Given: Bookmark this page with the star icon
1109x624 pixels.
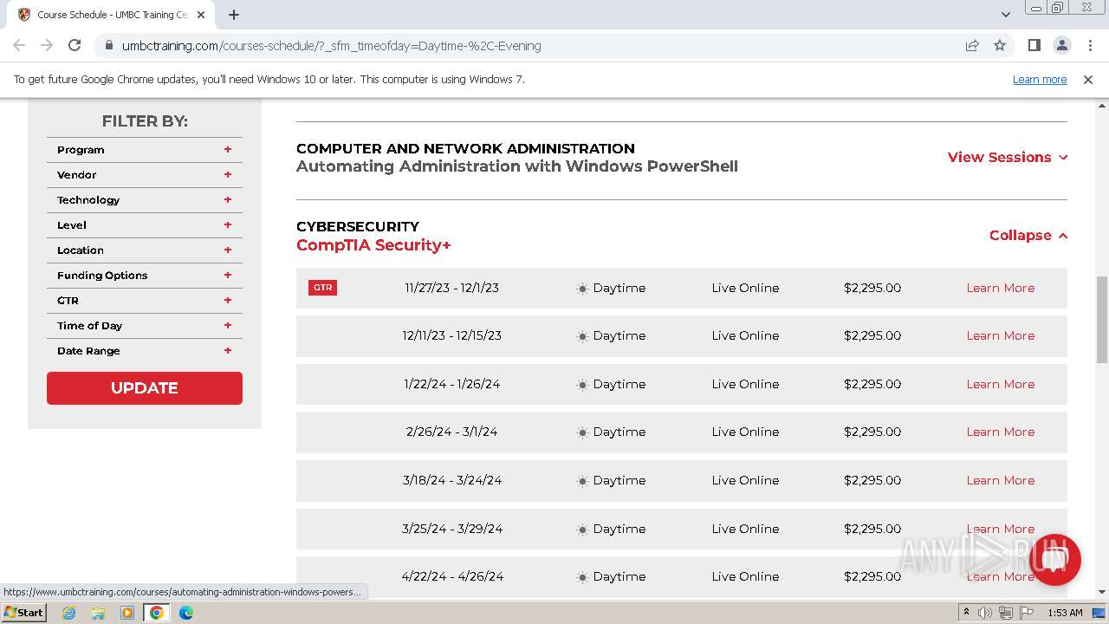Looking at the screenshot, I should (x=1000, y=46).
